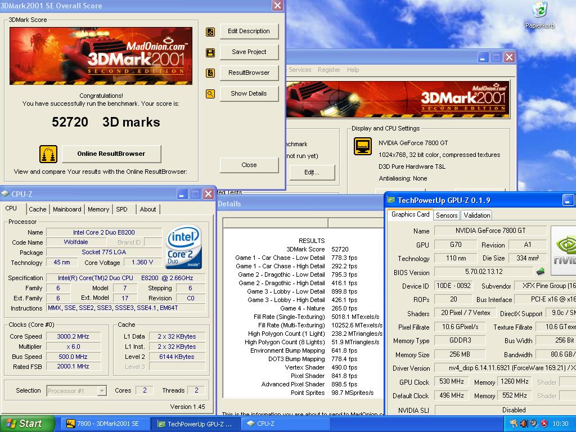Click the Bus Speed value 500.0 MHz
The image size is (576, 432).
[73, 356]
